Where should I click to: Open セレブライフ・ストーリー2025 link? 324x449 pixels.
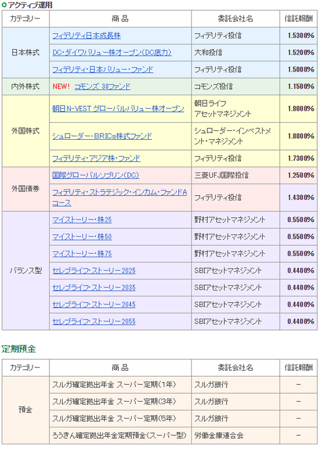pos(94,271)
